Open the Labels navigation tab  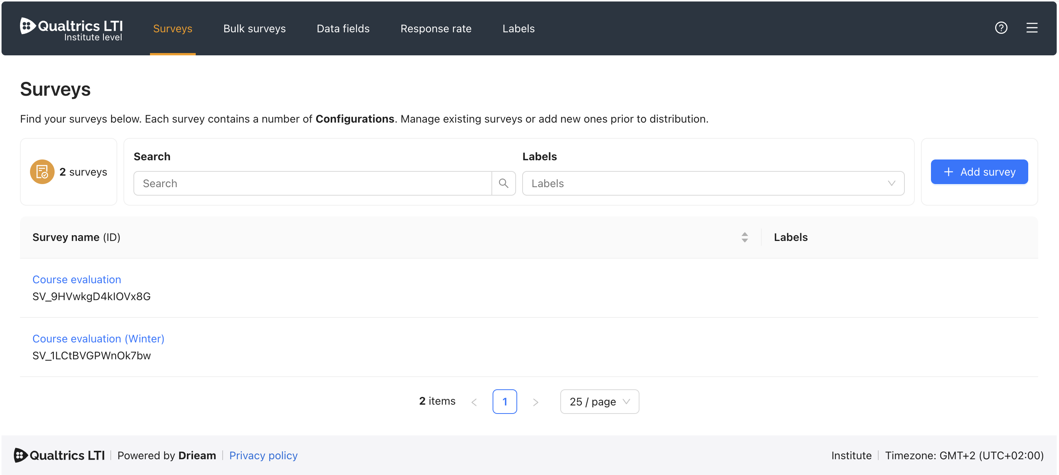[518, 28]
